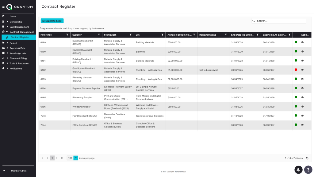314x177 pixels.
Task: Open the Reports & Data folder icon
Action: tap(3, 48)
